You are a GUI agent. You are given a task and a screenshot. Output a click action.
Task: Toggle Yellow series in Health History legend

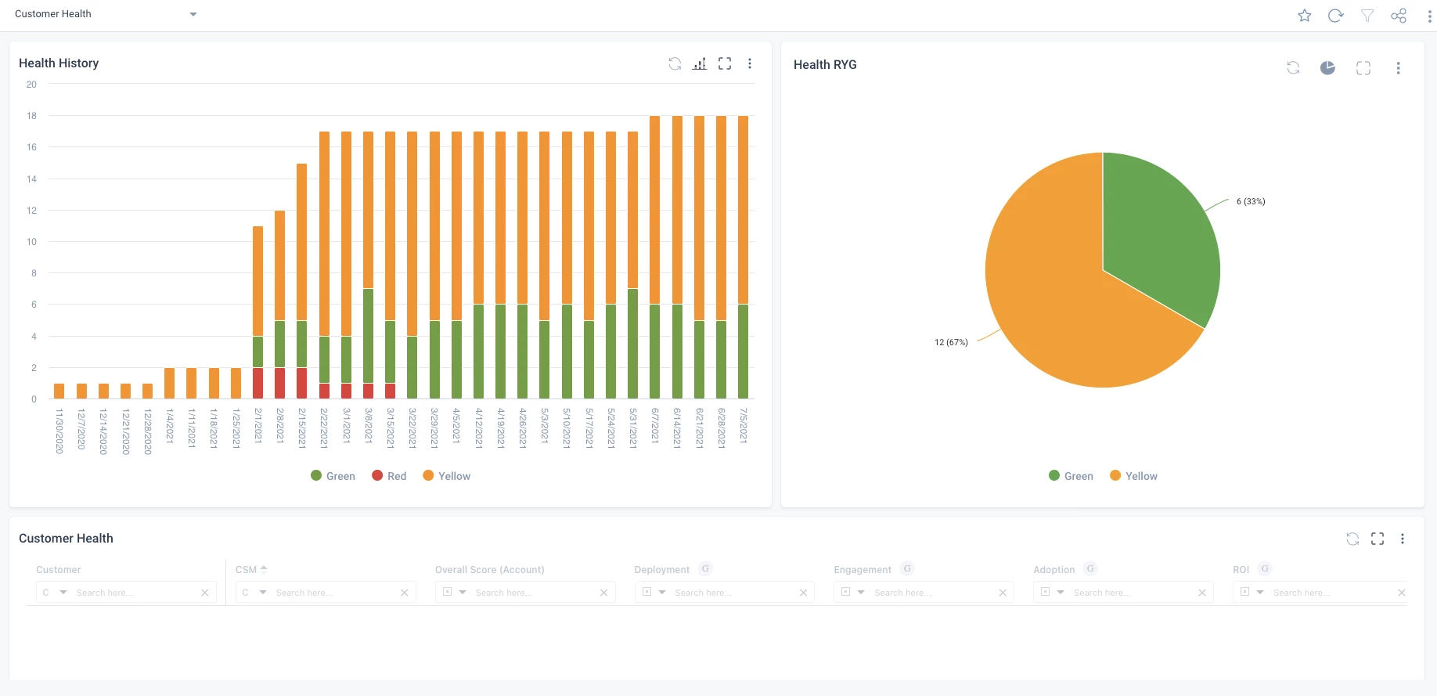pyautogui.click(x=446, y=476)
